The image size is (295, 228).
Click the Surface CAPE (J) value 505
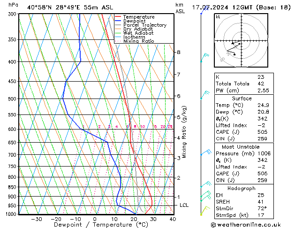pos(263,132)
